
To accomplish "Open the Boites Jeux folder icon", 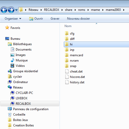I will (10, 120).
